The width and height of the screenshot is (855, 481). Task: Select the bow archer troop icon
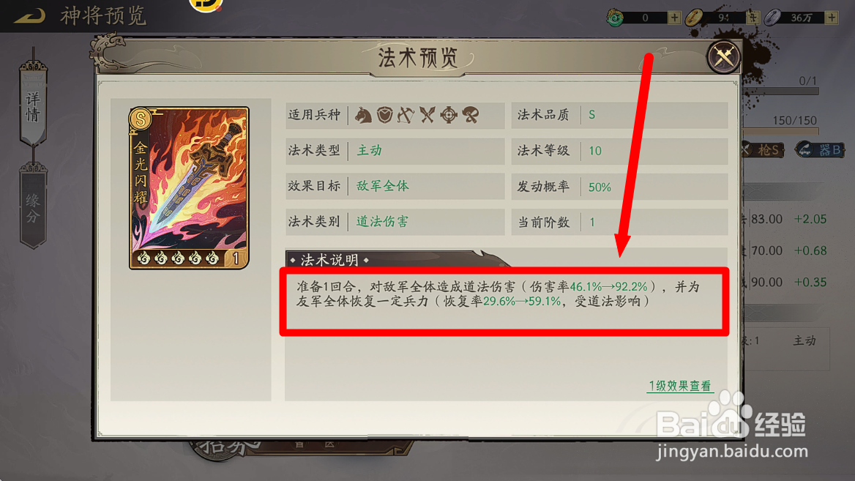406,115
